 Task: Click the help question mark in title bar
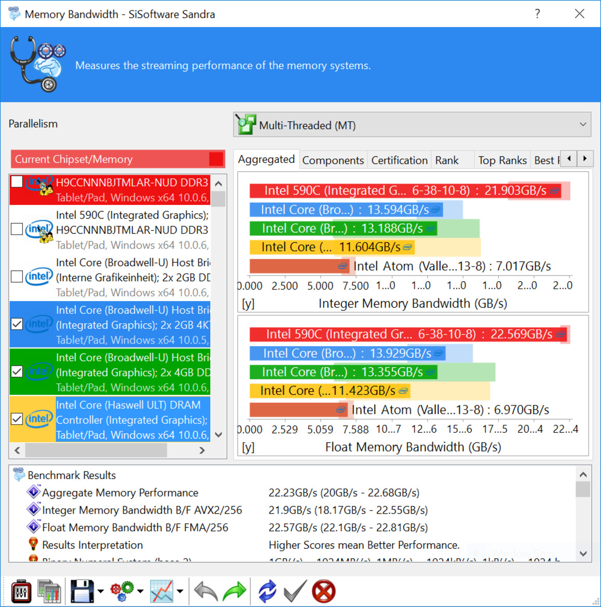(538, 14)
